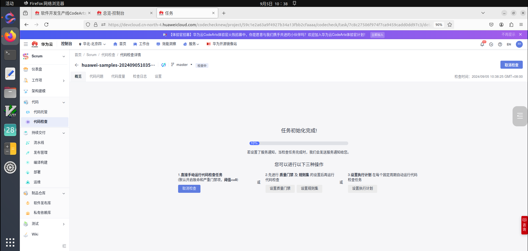Open 代码托管 in the sidebar
Image resolution: width=528 pixels, height=251 pixels.
pos(41,112)
